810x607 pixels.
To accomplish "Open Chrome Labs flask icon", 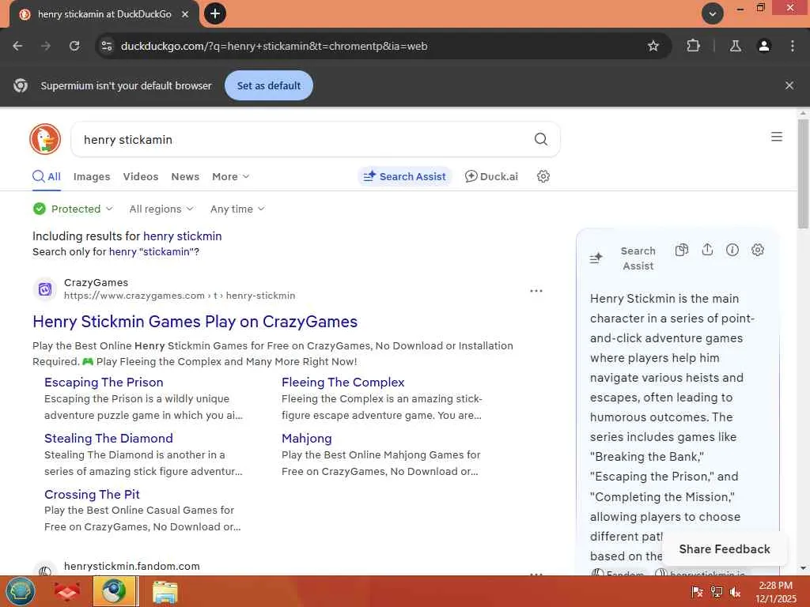I will [735, 46].
